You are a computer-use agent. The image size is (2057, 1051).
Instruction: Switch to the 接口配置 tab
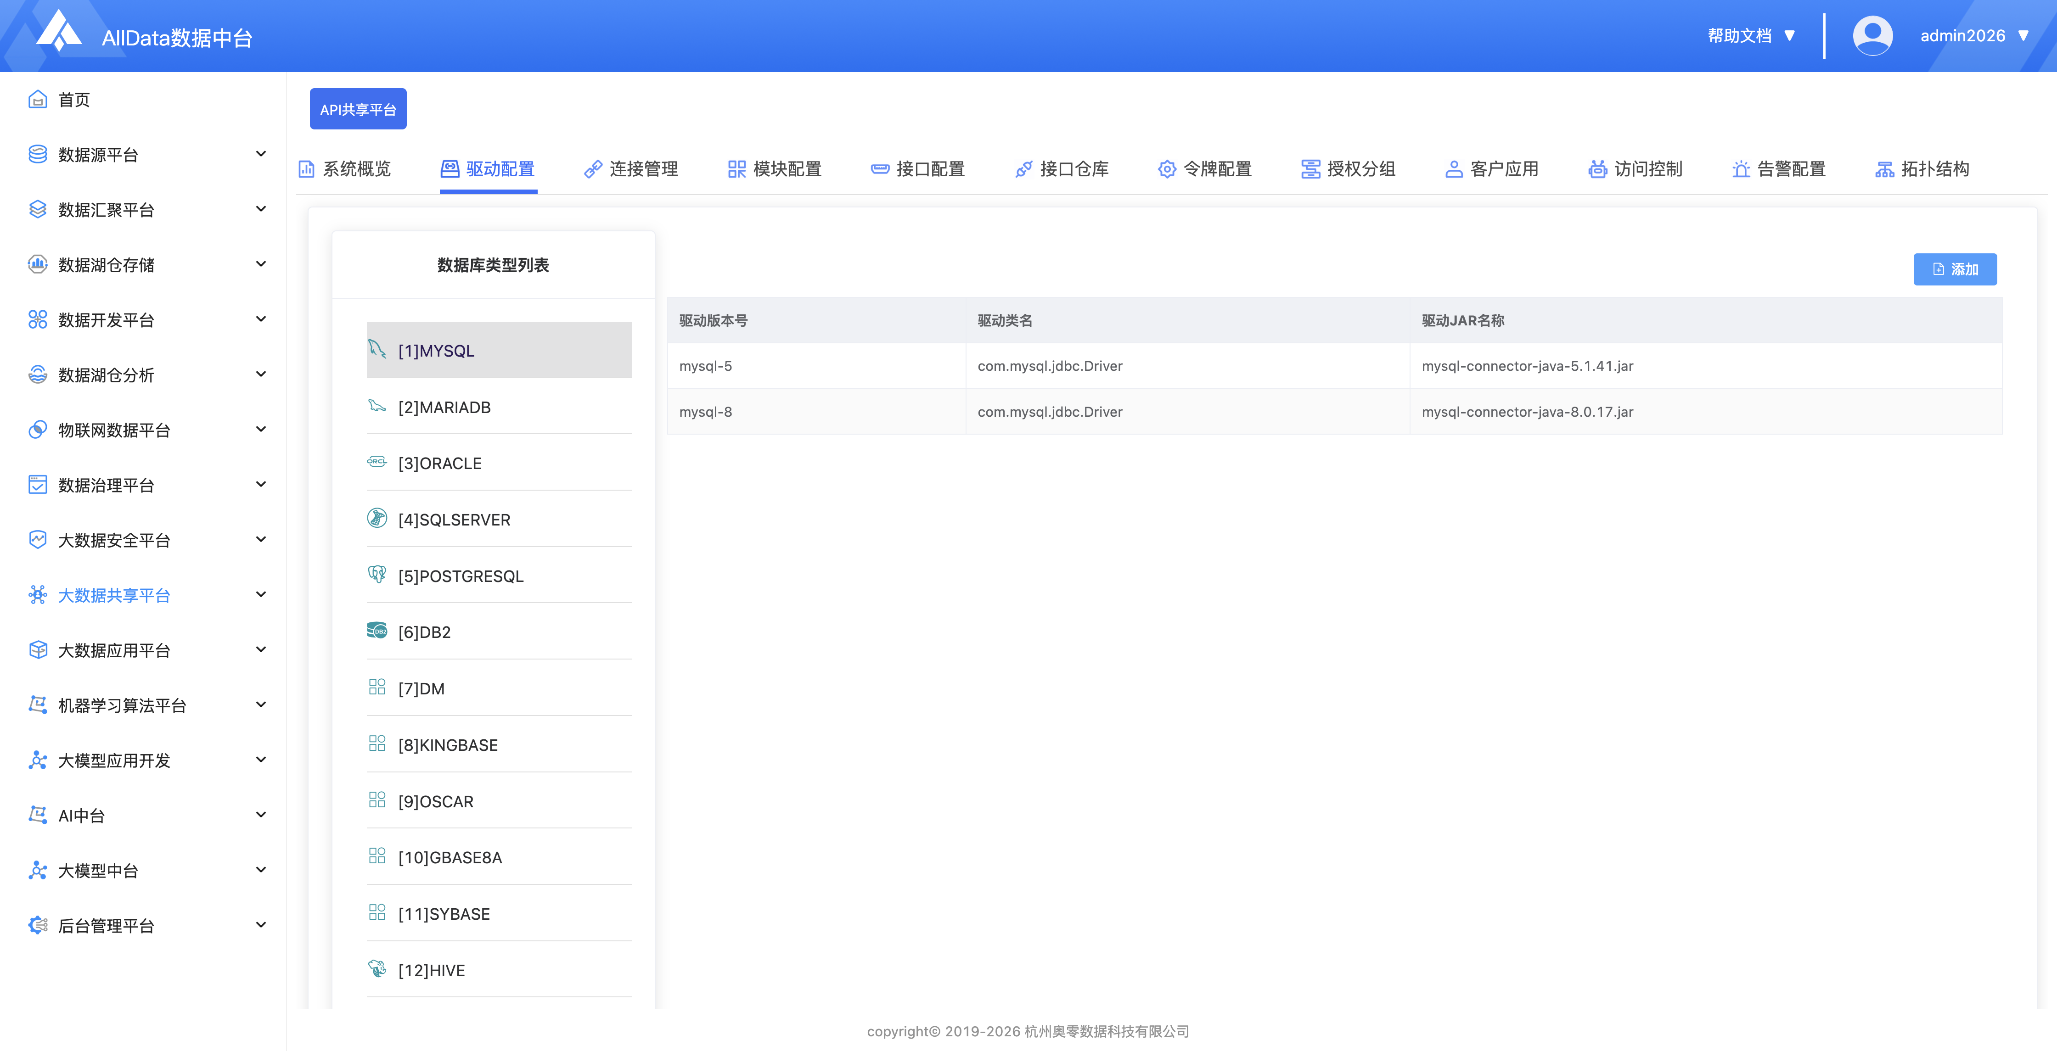917,168
